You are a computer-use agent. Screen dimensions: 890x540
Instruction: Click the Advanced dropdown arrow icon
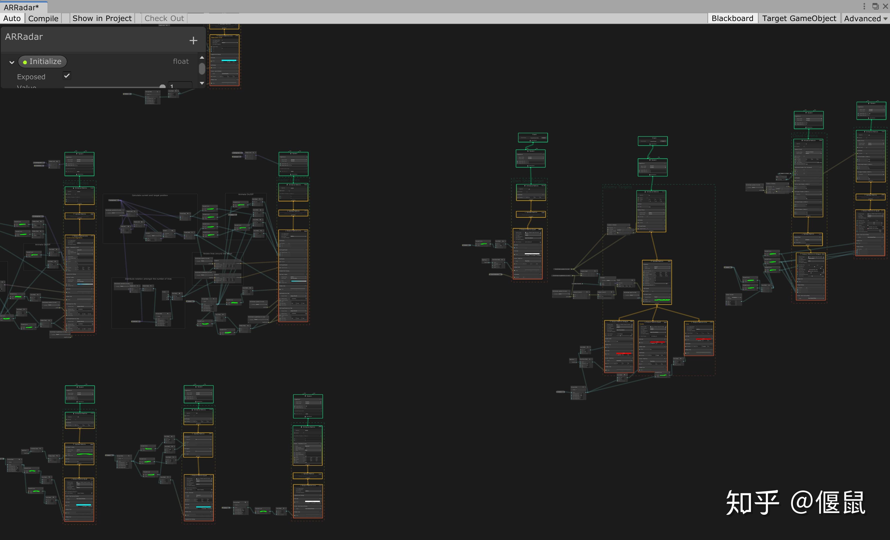(x=885, y=19)
